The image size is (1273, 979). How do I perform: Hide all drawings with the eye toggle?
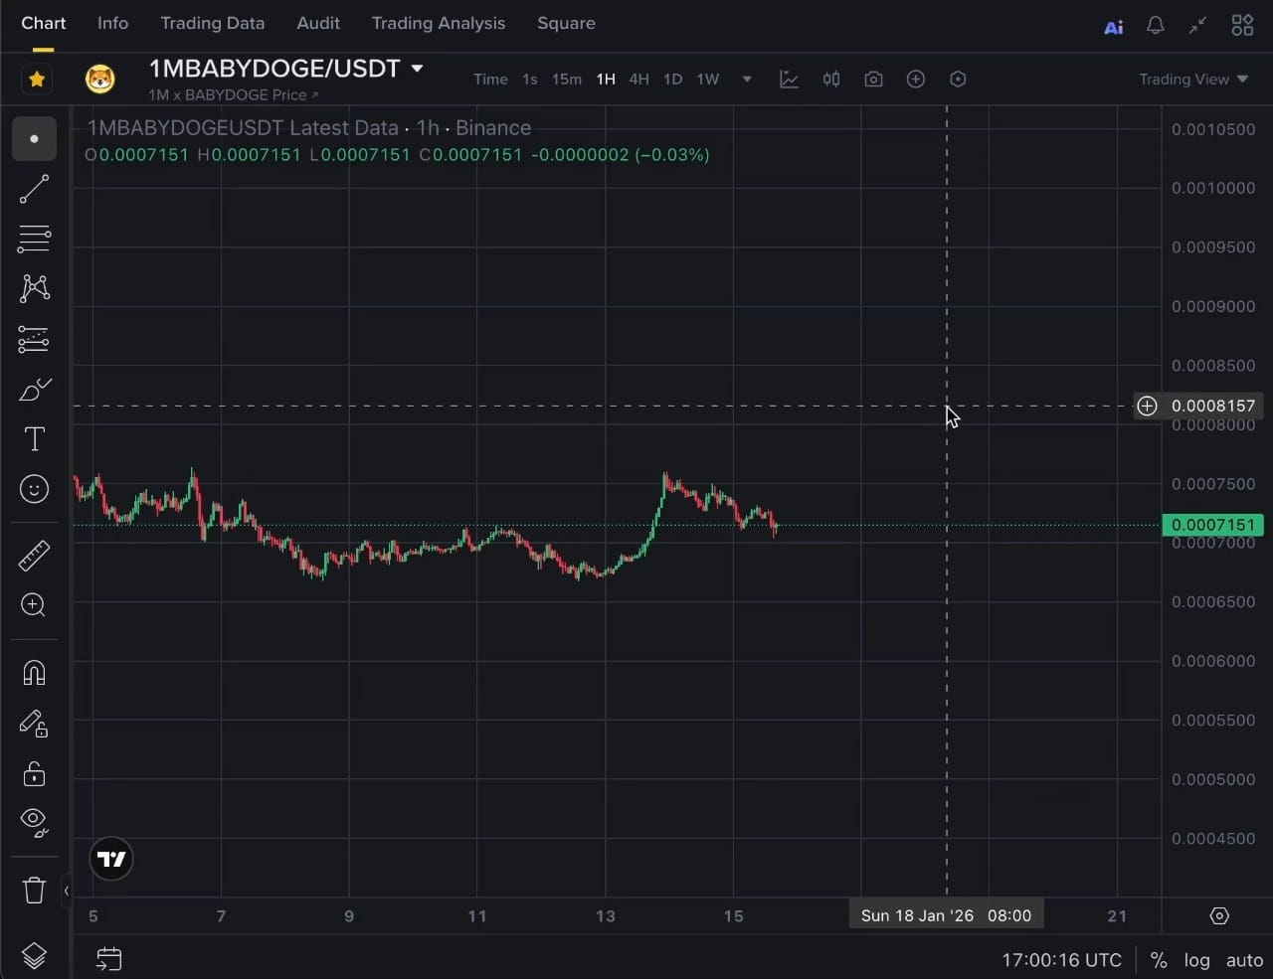[x=34, y=823]
